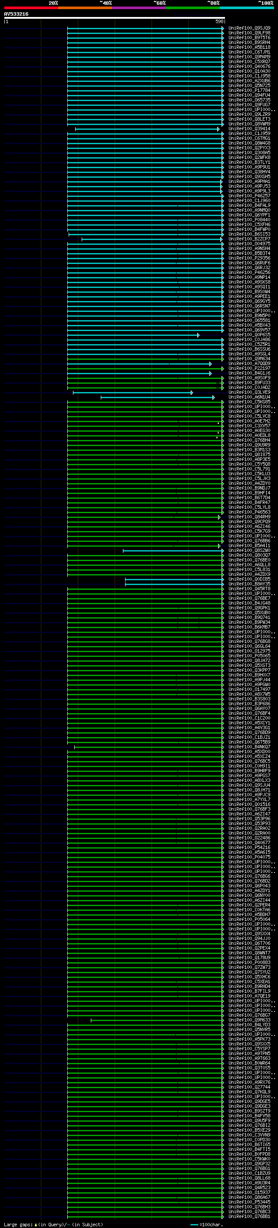Image resolution: width=278 pixels, height=1228 pixels.
Task: Click the orange ~40% legend segment
Action: pos(85,8)
